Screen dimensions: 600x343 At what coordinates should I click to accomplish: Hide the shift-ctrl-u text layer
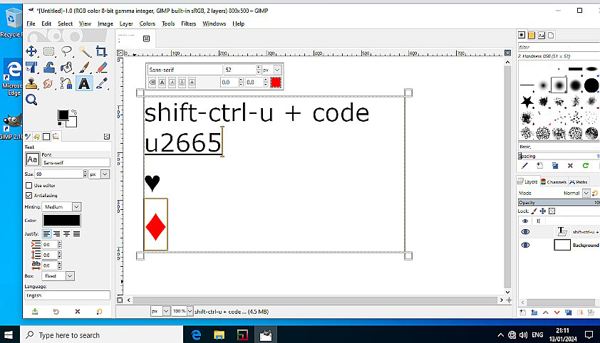(525, 232)
